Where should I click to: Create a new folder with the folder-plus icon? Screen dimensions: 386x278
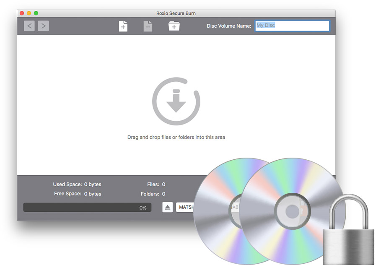[x=174, y=26]
